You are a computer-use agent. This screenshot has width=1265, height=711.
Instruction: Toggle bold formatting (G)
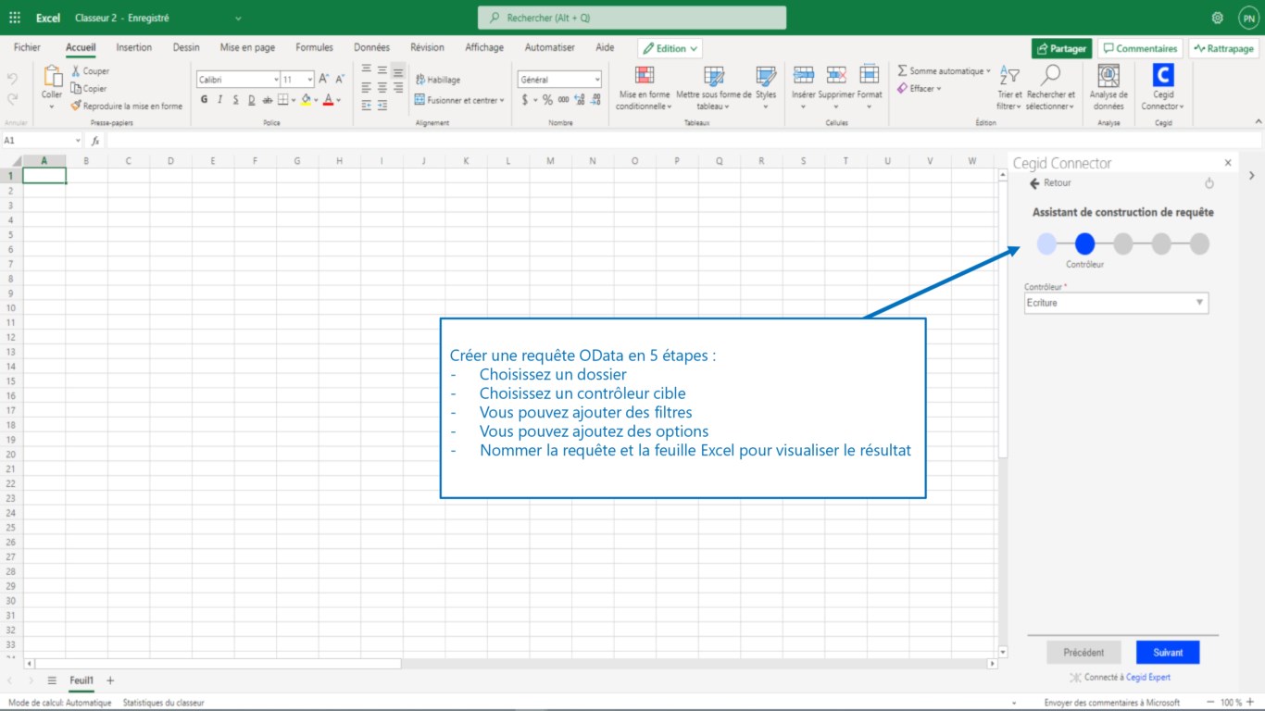(x=204, y=100)
